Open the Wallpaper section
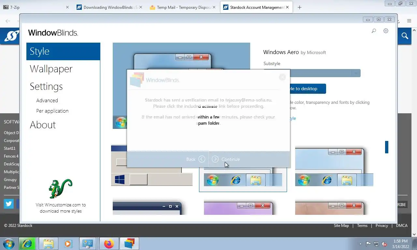The width and height of the screenshot is (417, 250). [x=51, y=69]
